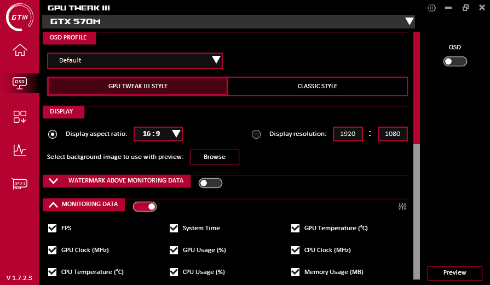This screenshot has width=490, height=285.
Task: Open the monitoring graph icon
Action: [x=20, y=150]
